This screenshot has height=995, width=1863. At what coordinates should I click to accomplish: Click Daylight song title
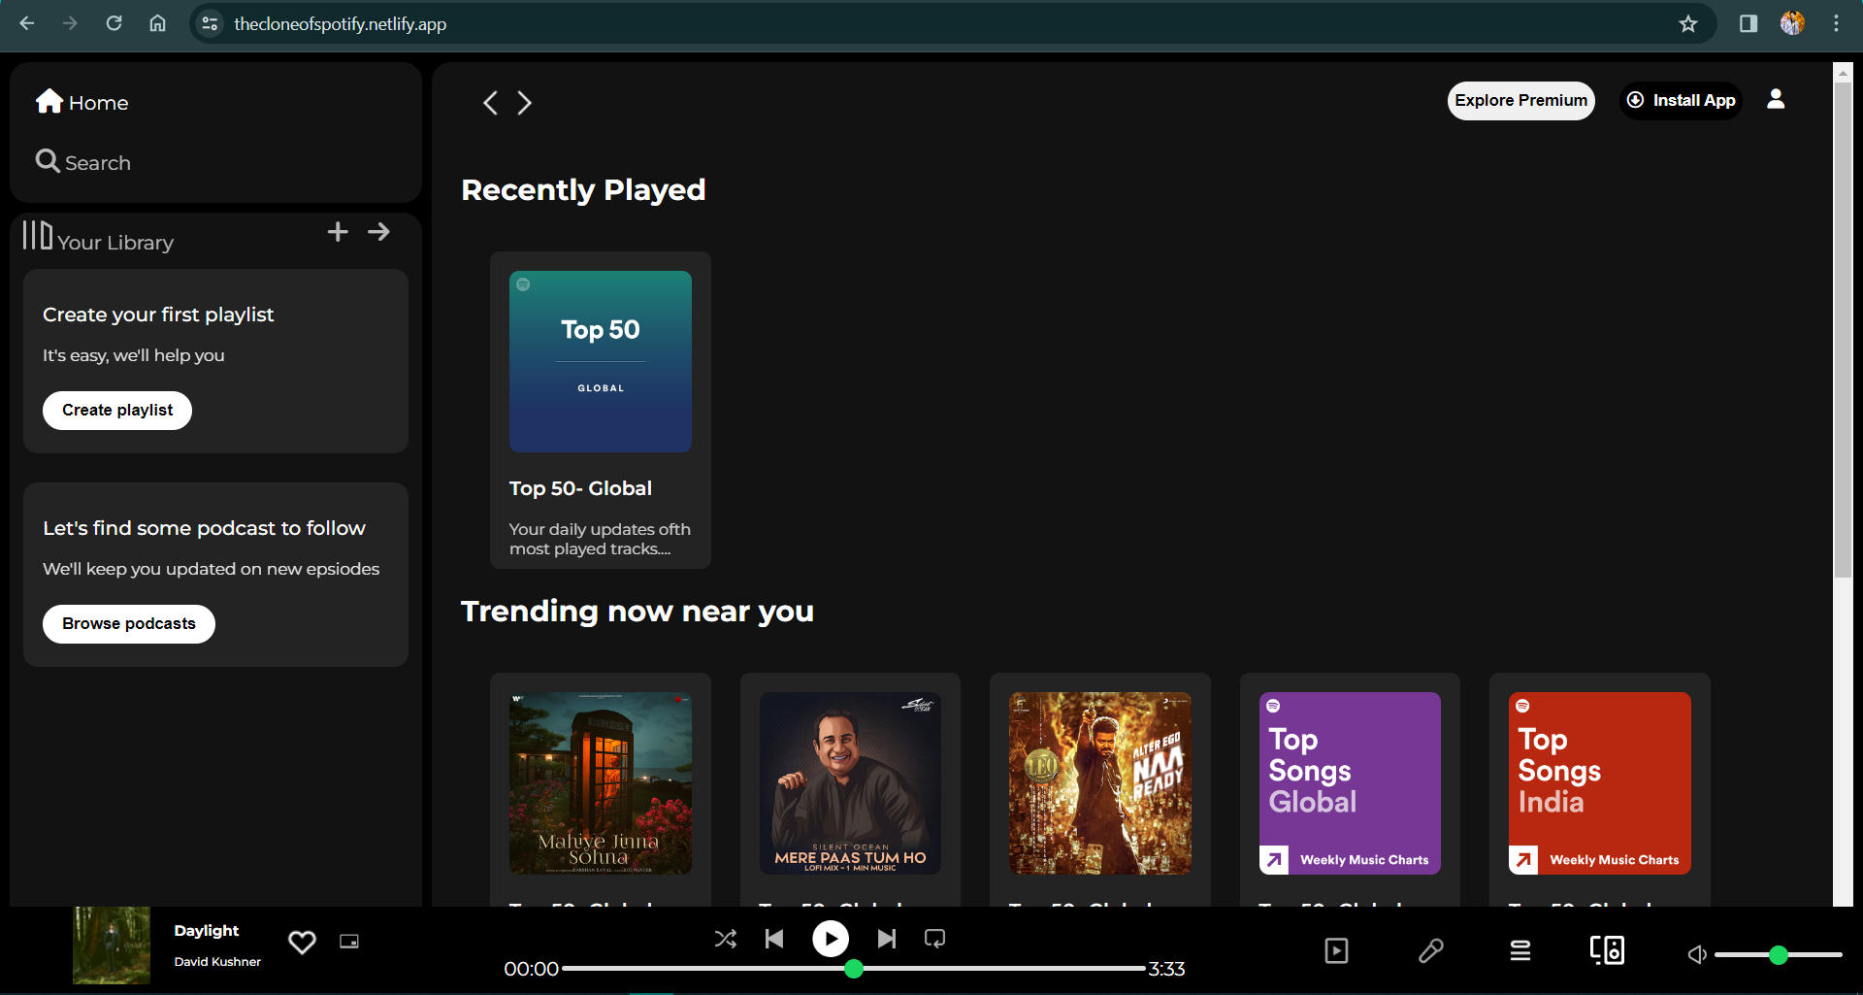pyautogui.click(x=207, y=930)
